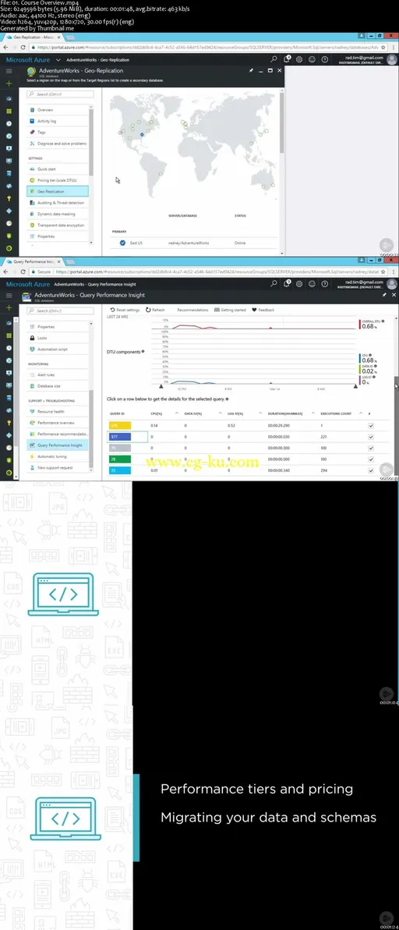Select the yellow query ID swatch in the first row
Viewport: 399px width, 930px height.
coord(119,425)
